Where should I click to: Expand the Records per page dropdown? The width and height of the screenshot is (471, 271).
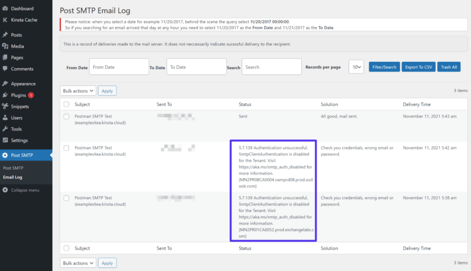click(x=356, y=67)
